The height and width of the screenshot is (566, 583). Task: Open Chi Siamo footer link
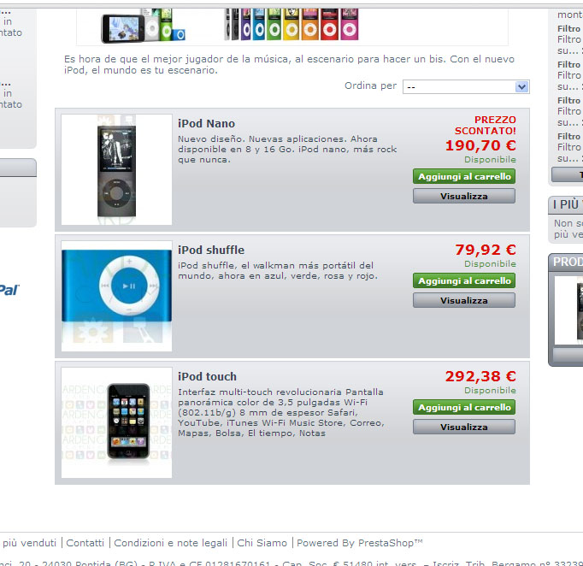(262, 543)
